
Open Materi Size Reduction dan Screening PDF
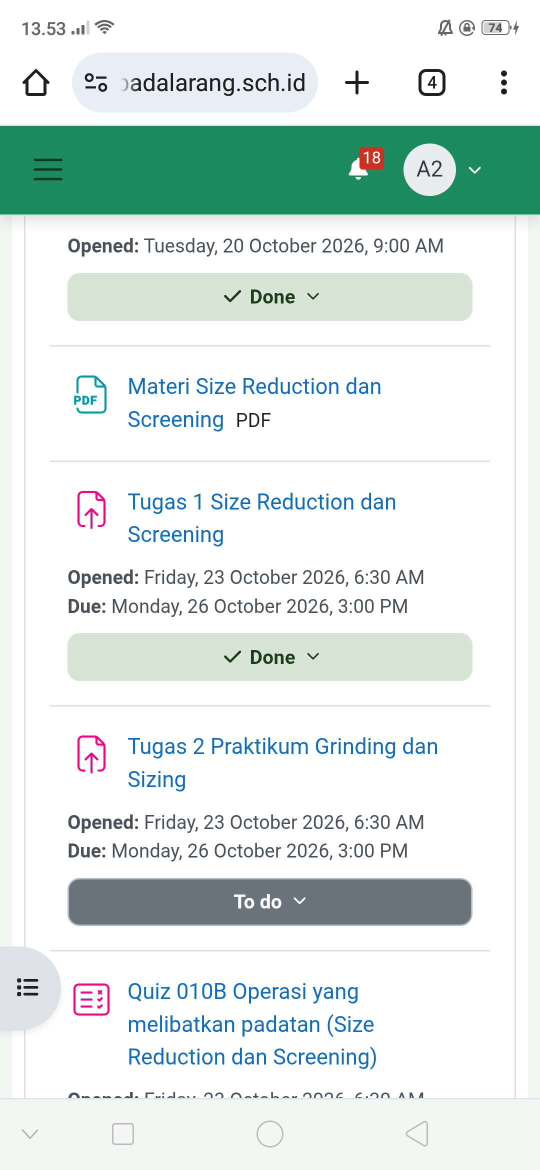point(254,403)
